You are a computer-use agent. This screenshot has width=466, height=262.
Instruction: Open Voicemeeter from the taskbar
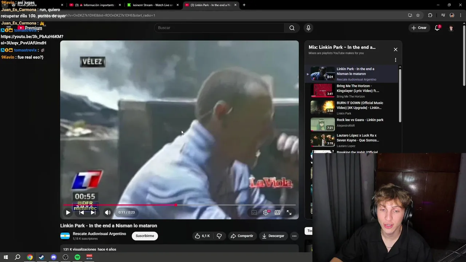coord(89,257)
